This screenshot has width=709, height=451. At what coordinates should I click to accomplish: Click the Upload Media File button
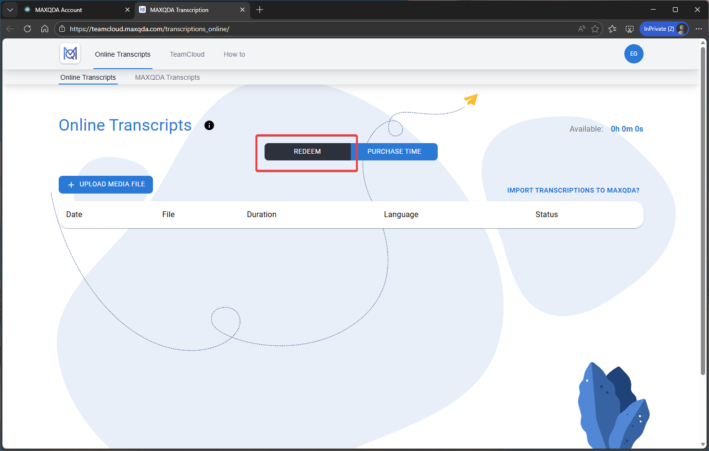[x=106, y=184]
